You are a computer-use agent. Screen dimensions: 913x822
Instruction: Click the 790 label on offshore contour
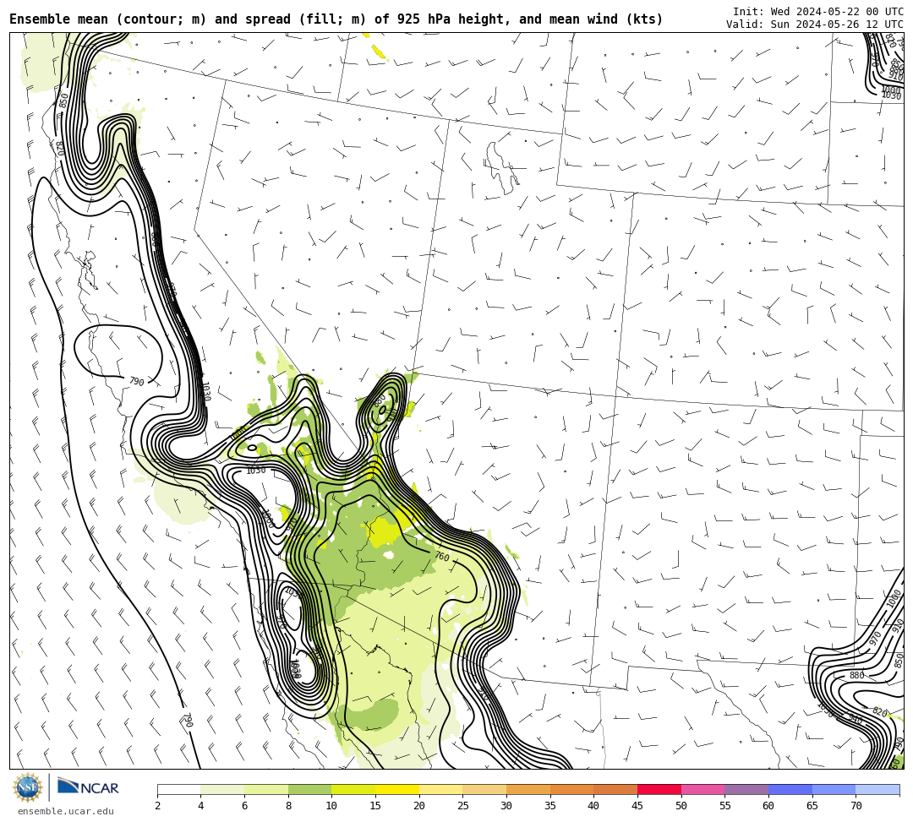(187, 720)
